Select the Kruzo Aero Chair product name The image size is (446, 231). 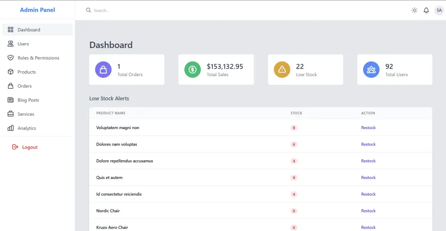pos(112,227)
